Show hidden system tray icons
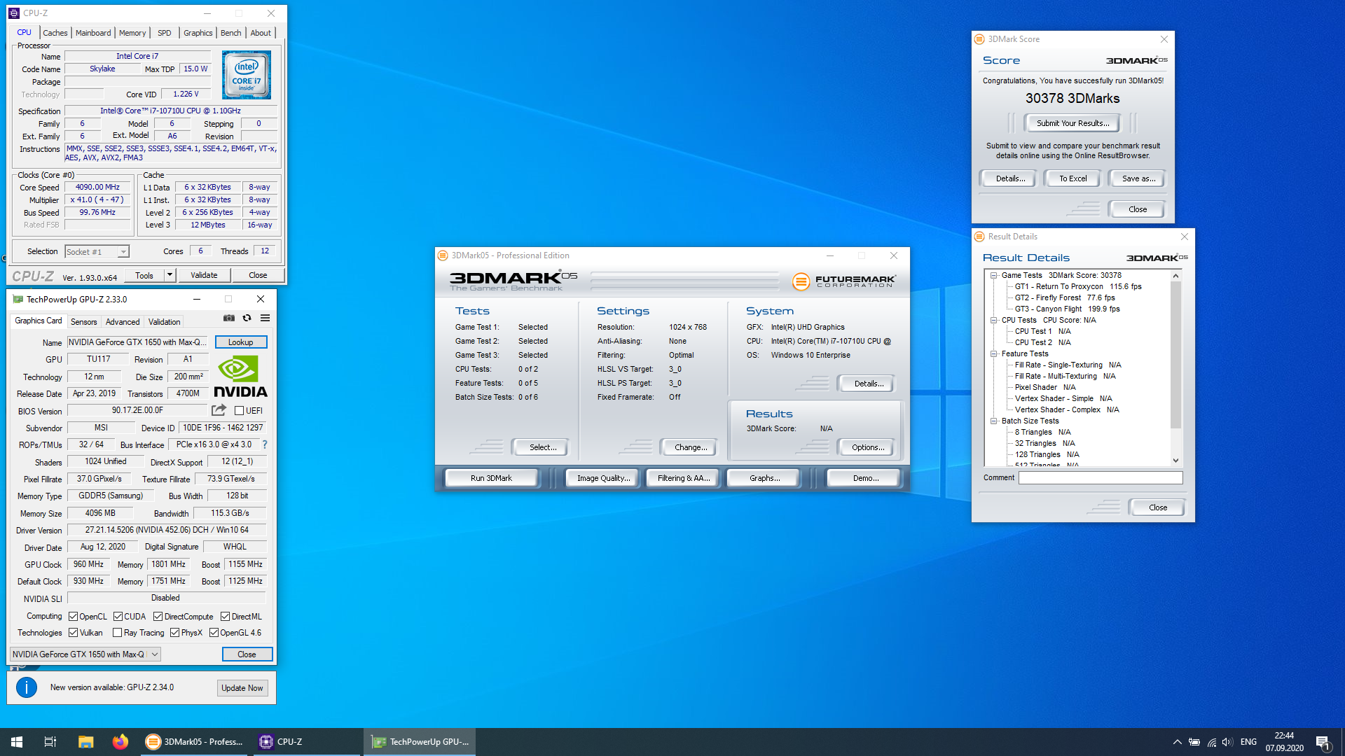Viewport: 1345px width, 756px height. 1177,742
